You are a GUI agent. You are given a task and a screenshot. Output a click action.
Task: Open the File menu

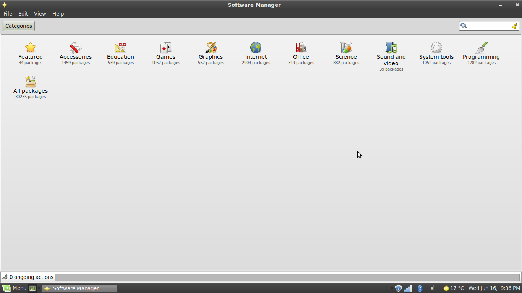tap(8, 14)
